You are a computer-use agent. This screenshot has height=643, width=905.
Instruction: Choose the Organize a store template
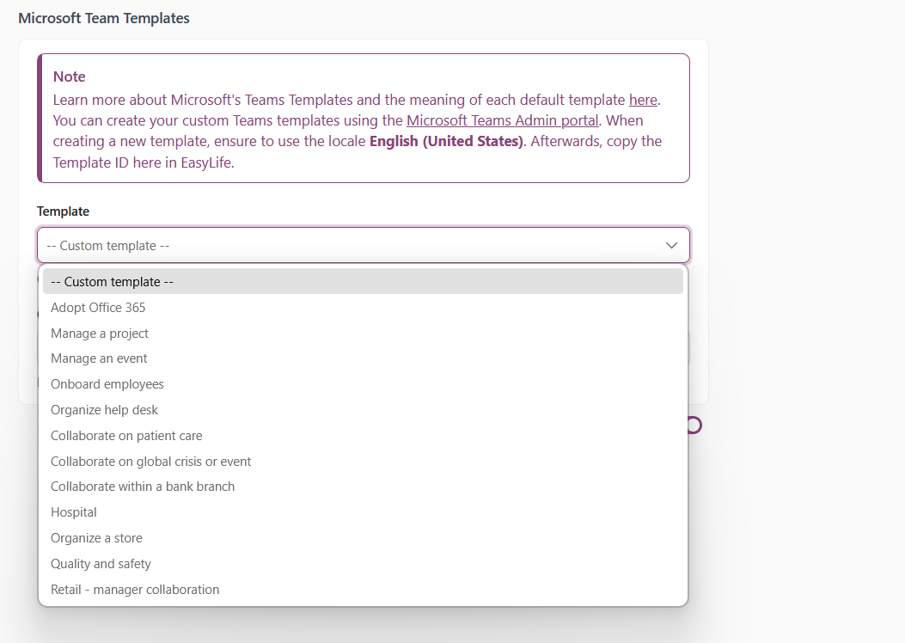pyautogui.click(x=96, y=538)
